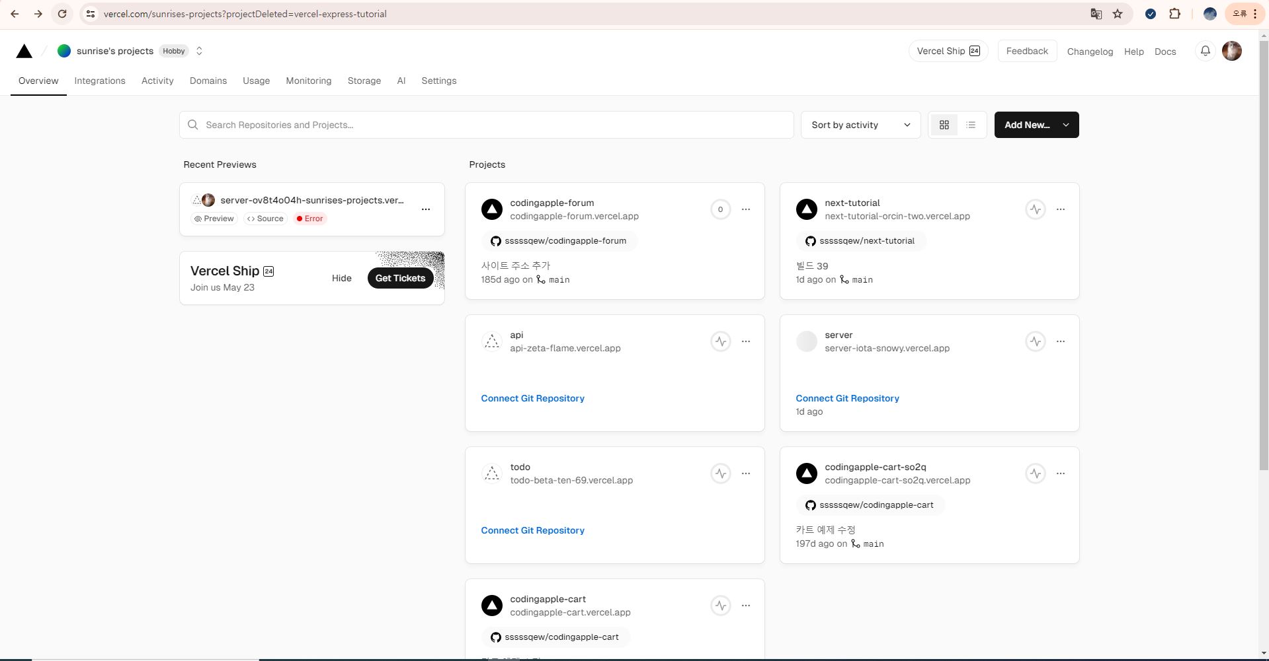Click the browser reload button
The image size is (1269, 661).
(61, 13)
